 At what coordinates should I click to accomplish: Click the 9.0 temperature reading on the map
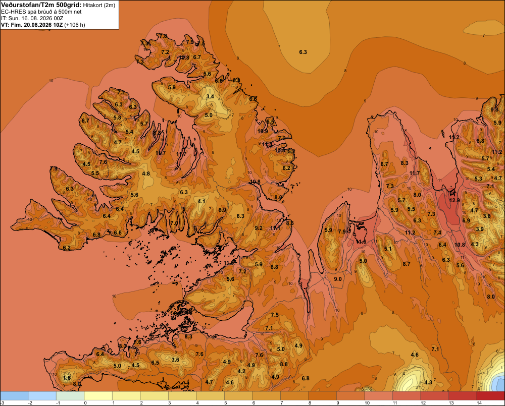[337, 279]
